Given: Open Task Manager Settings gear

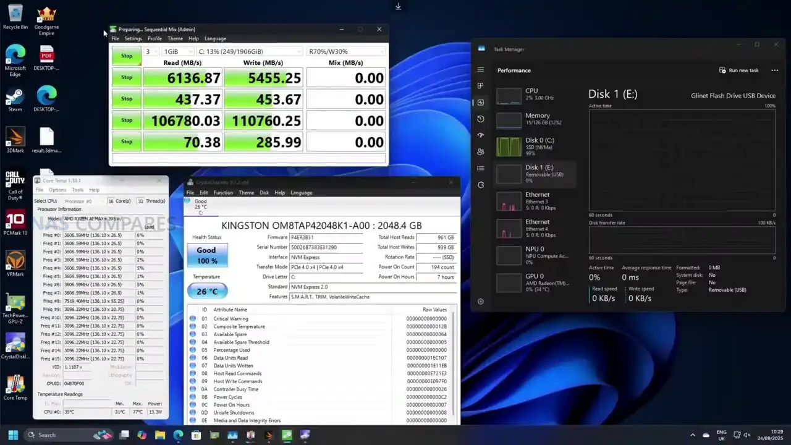Looking at the screenshot, I should point(481,302).
